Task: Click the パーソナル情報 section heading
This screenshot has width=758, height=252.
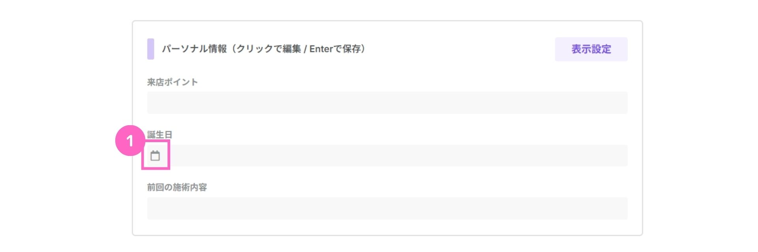Action: click(x=194, y=49)
